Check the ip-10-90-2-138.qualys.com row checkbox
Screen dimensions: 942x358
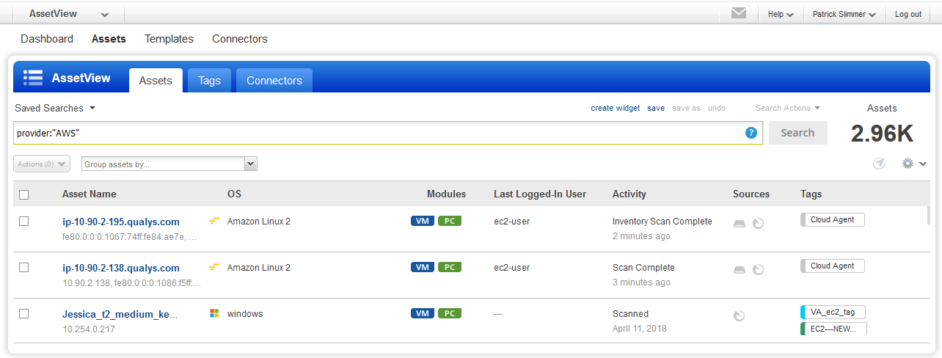point(23,267)
